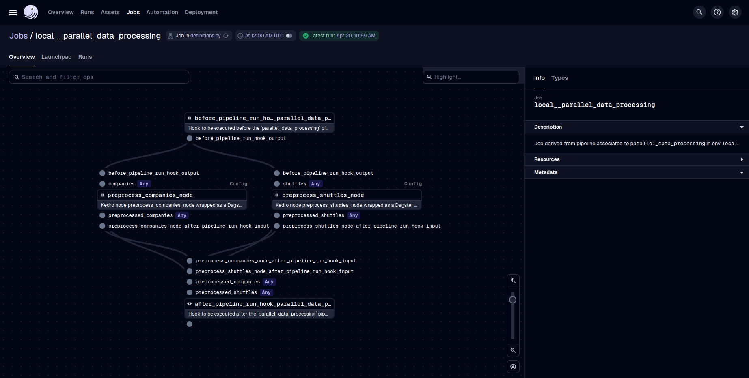Image resolution: width=749 pixels, height=378 pixels.
Task: Click the zoom in magnifier icon
Action: point(513,281)
